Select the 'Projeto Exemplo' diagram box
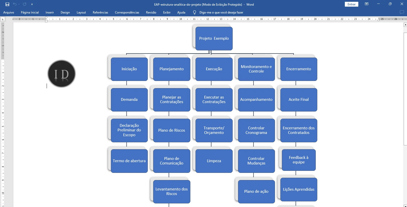 [214, 38]
